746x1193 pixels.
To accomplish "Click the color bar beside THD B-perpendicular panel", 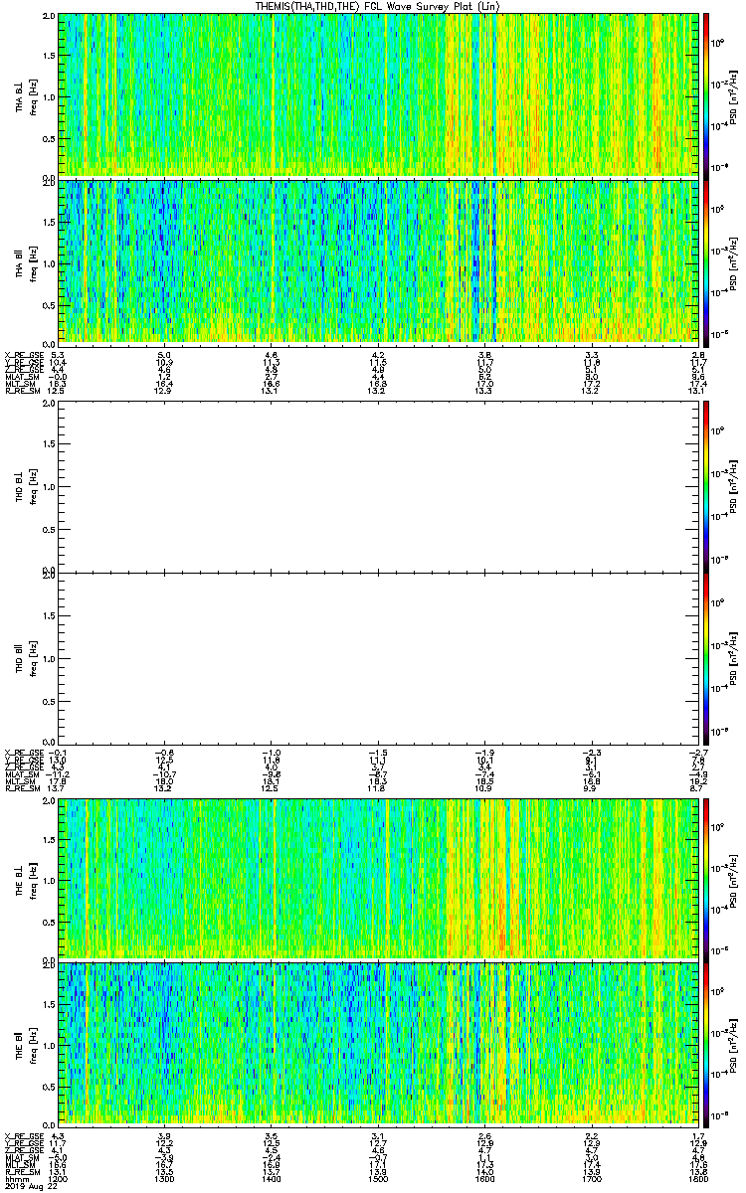I will (707, 486).
